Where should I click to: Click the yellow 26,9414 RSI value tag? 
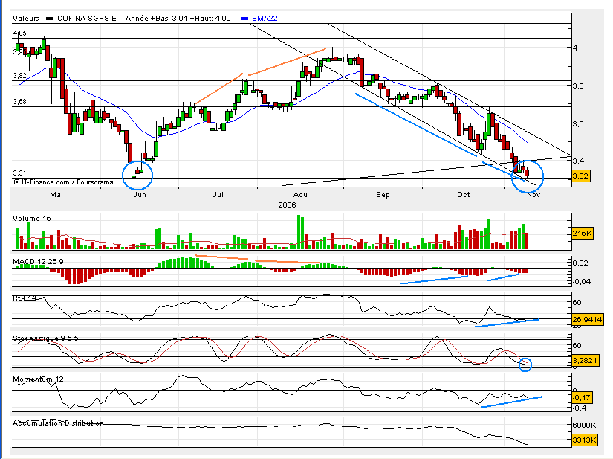pos(587,320)
